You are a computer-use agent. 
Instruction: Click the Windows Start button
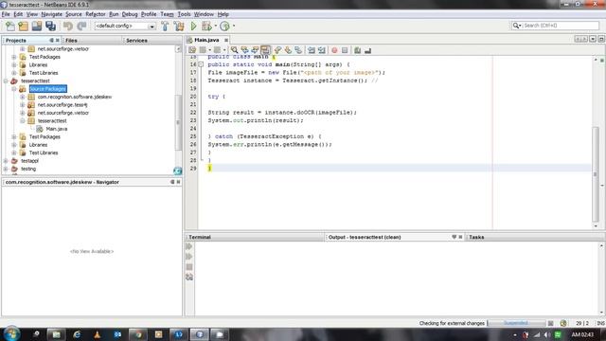click(x=11, y=333)
